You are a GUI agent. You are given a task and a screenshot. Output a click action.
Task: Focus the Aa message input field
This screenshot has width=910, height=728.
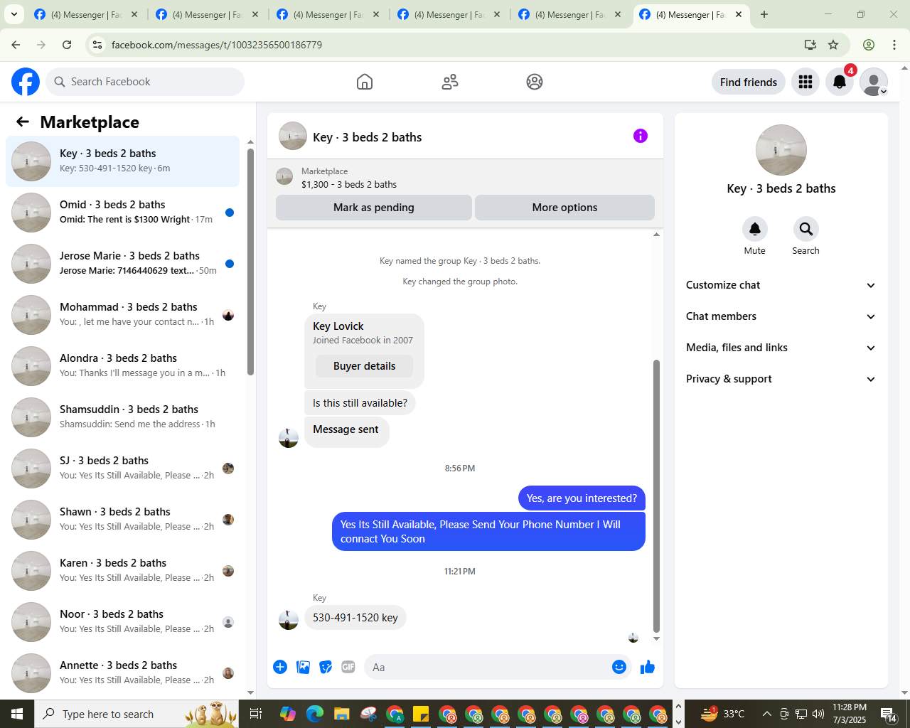pyautogui.click(x=487, y=667)
